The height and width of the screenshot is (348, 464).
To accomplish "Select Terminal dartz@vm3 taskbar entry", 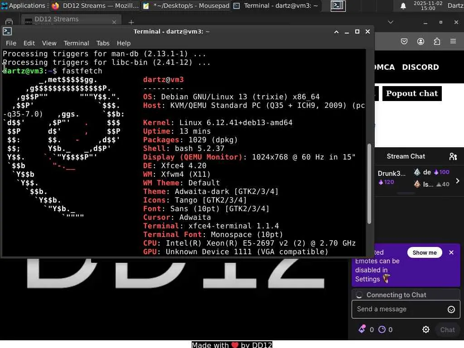I will coord(276,5).
